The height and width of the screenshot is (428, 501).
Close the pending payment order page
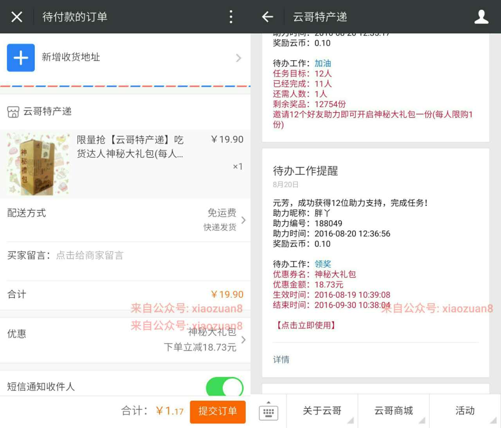click(x=17, y=17)
